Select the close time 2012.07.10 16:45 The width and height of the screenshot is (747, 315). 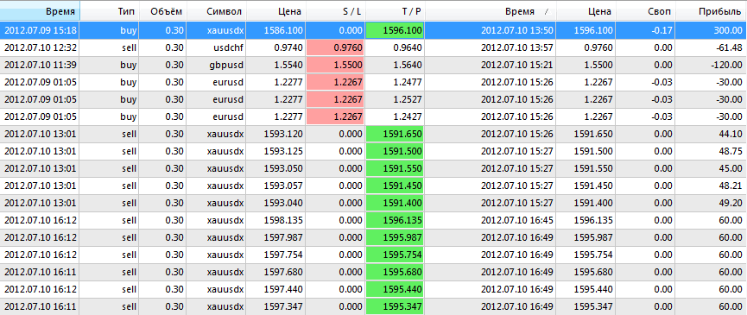[517, 220]
